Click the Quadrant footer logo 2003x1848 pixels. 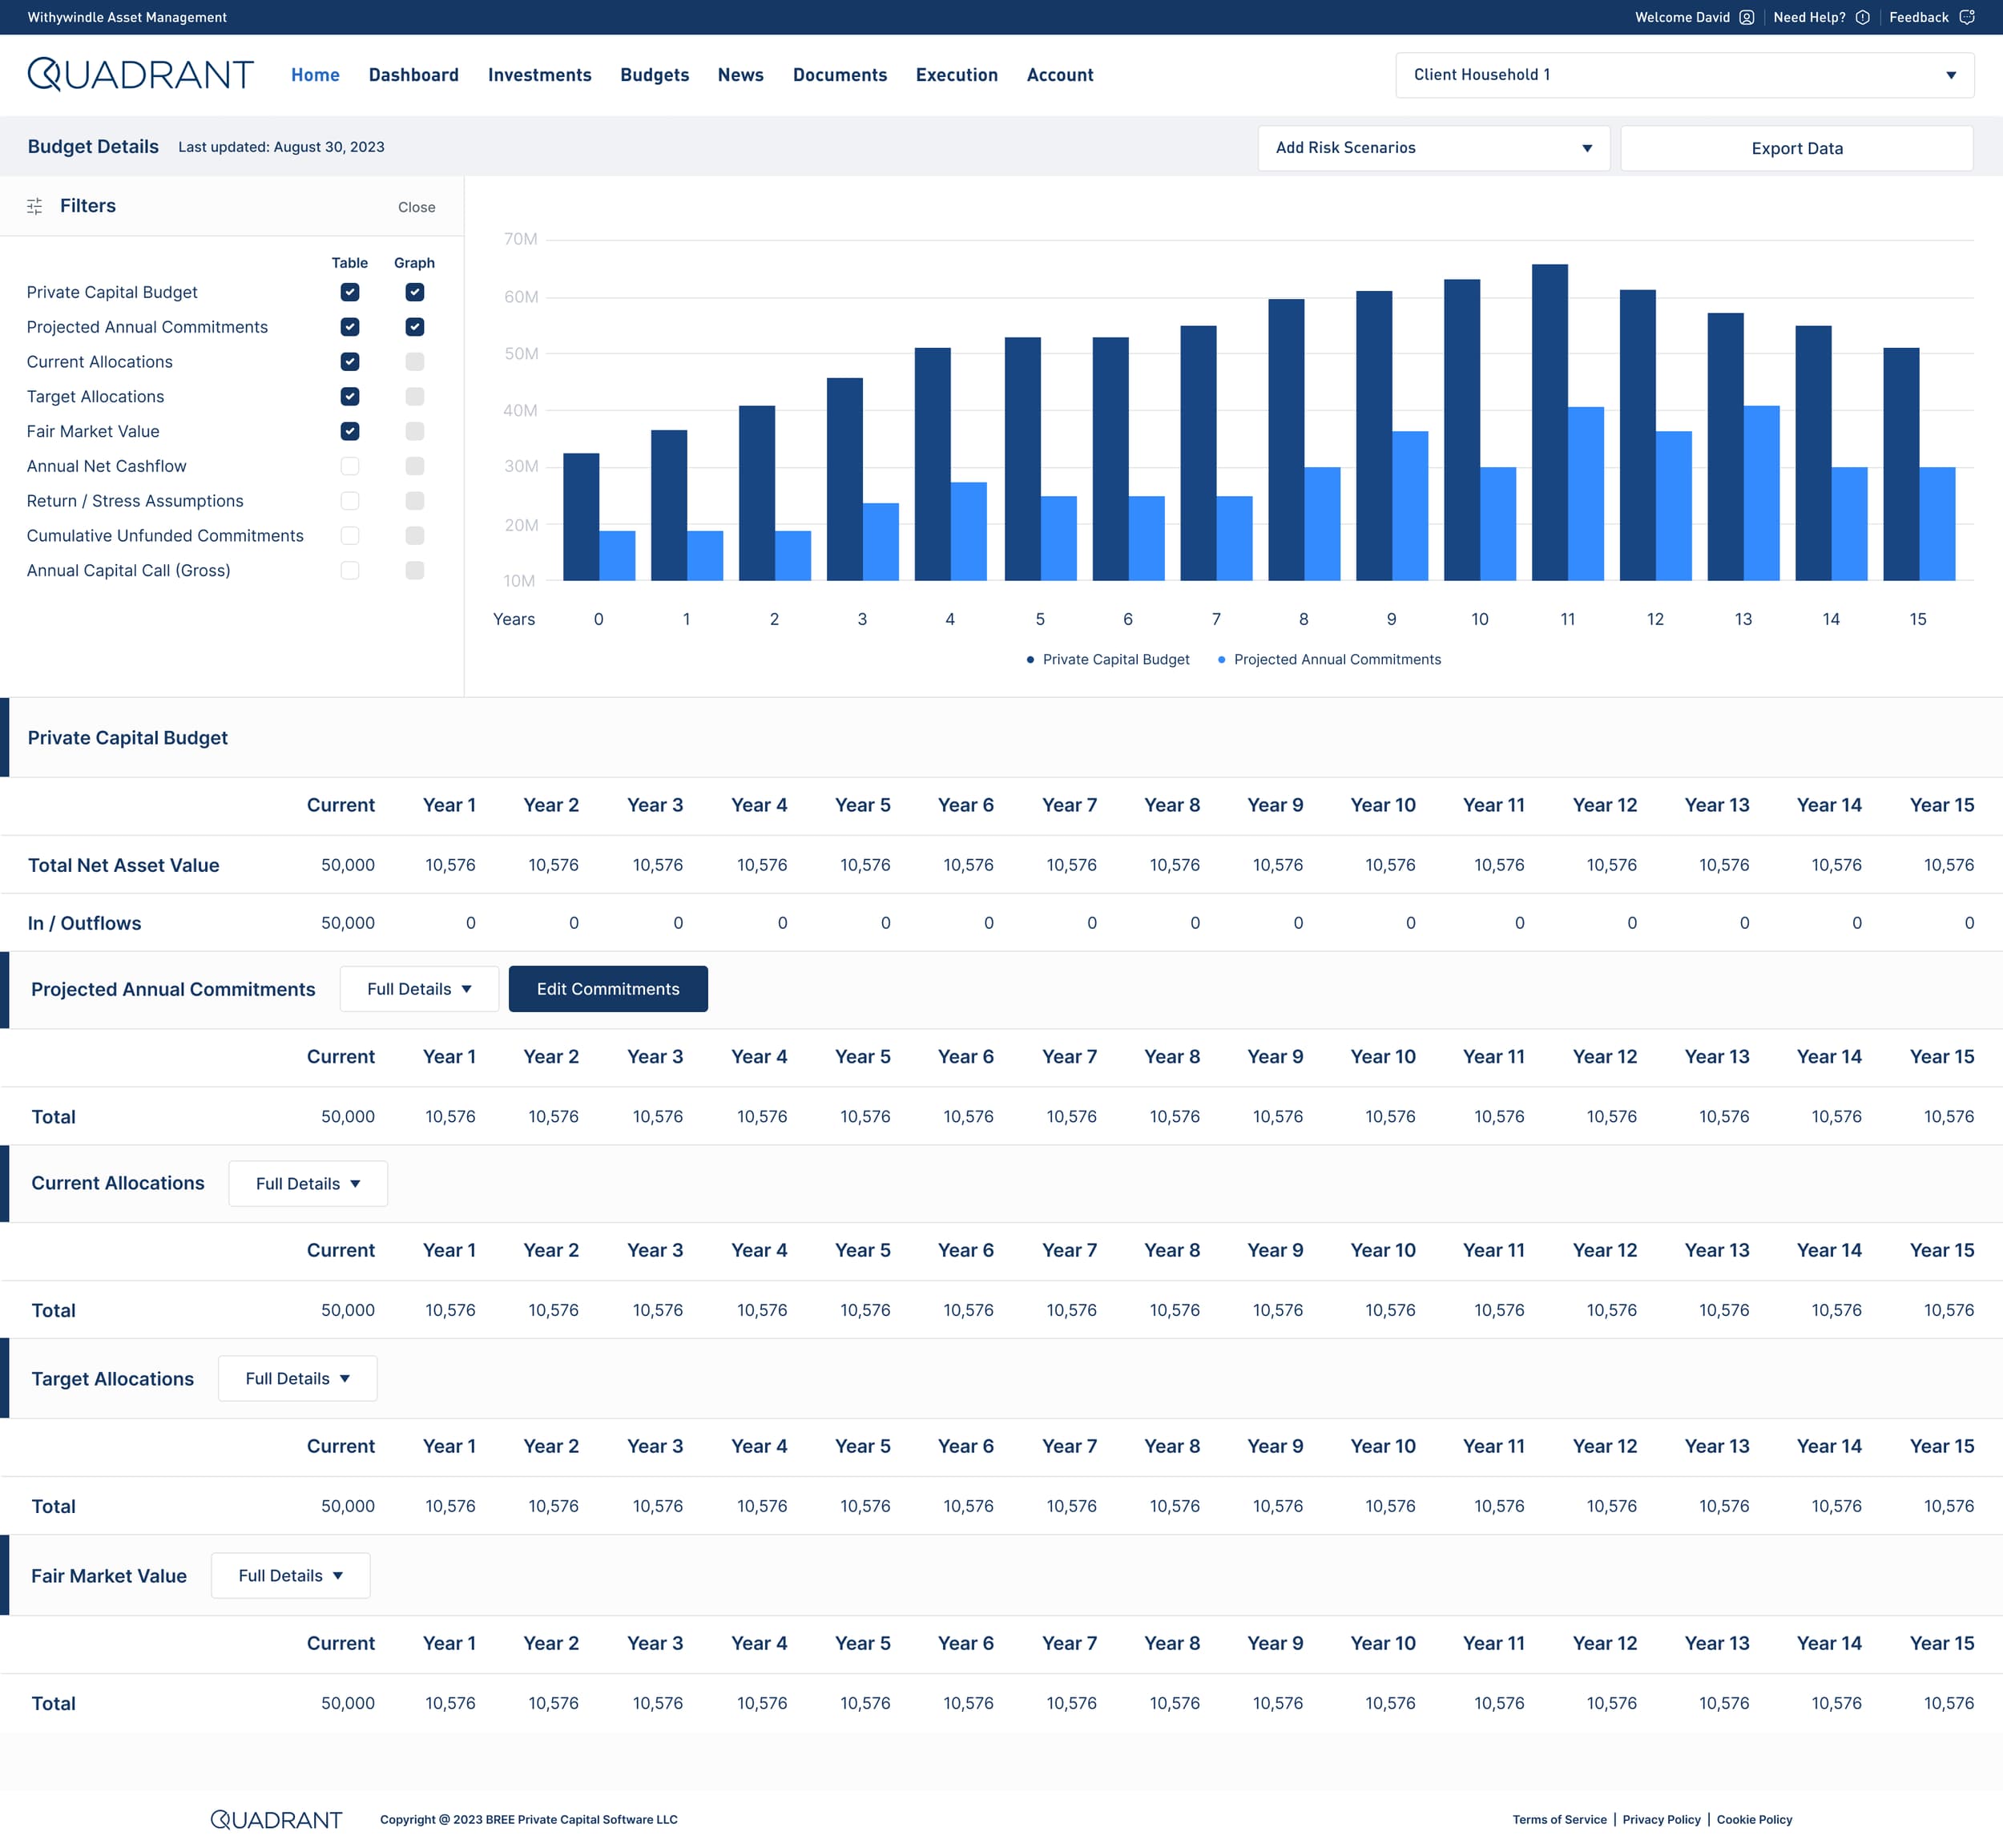(276, 1819)
